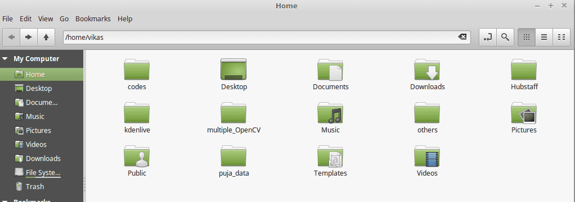Go forward using the right arrow button
Screen dimensions: 575x202
pyautogui.click(x=29, y=37)
